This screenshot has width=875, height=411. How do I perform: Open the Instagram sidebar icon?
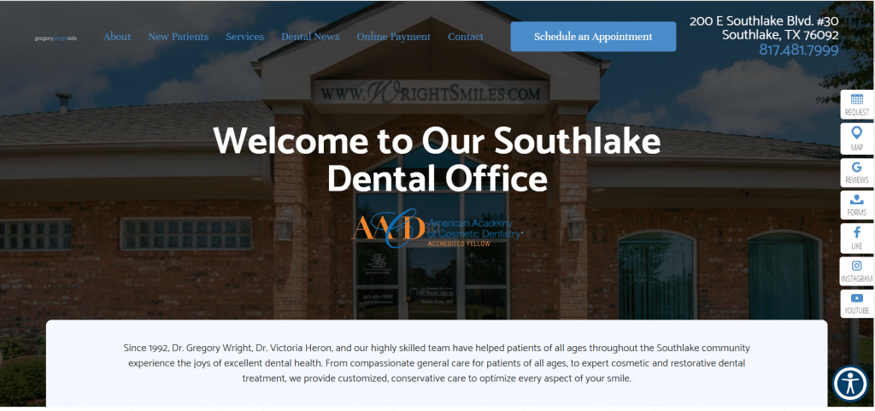856,271
